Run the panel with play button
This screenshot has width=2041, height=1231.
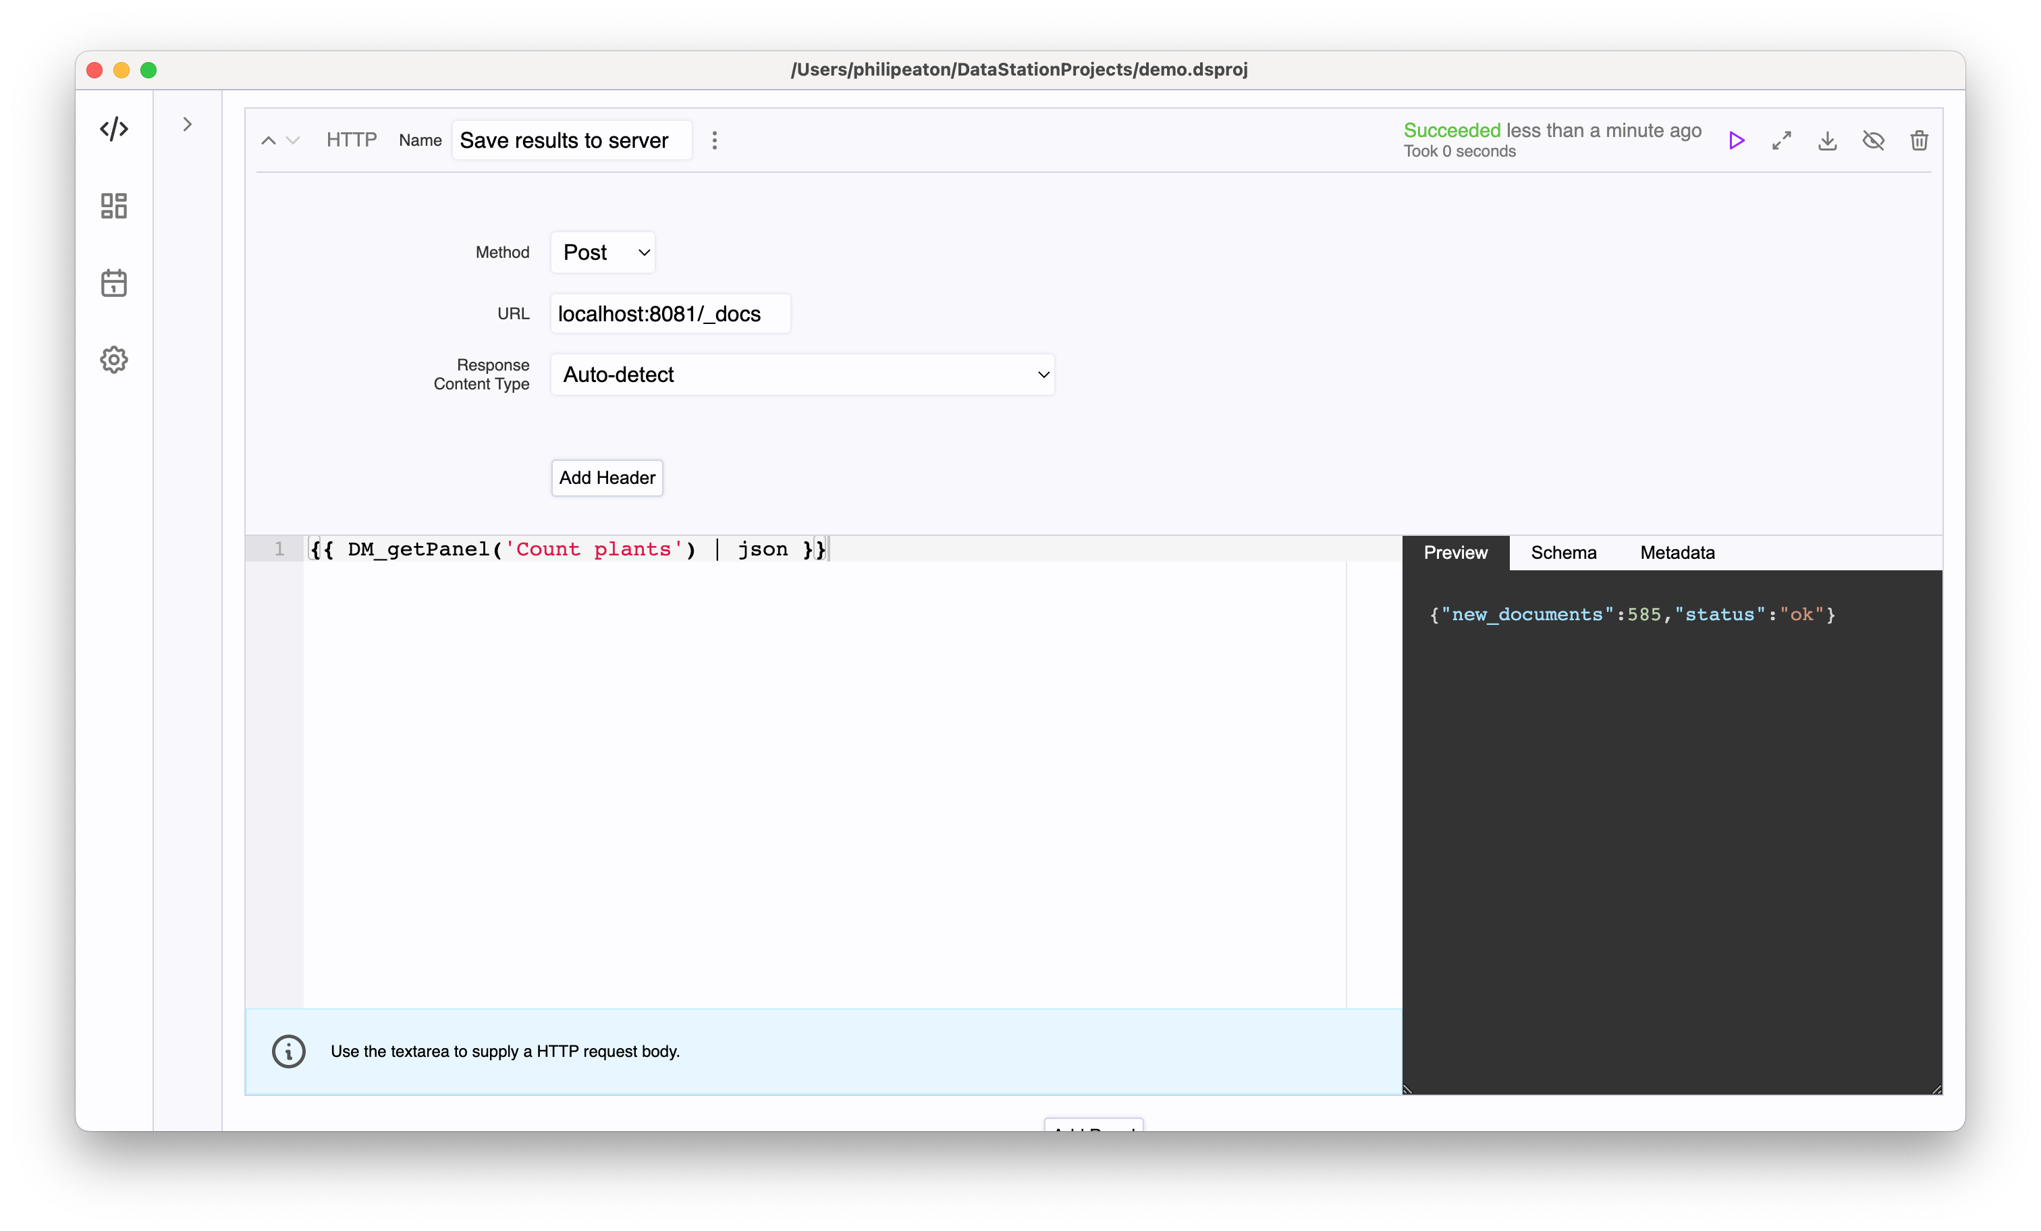click(x=1736, y=141)
